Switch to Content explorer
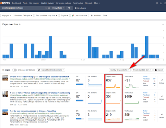Screen dimensions: 166x128 point(48,3)
